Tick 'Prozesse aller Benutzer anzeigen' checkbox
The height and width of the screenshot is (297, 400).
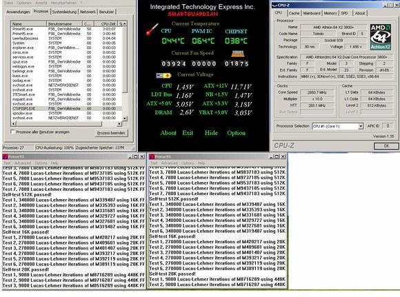click(x=12, y=132)
